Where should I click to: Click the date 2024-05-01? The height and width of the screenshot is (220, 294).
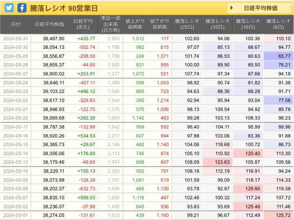coord(16,215)
